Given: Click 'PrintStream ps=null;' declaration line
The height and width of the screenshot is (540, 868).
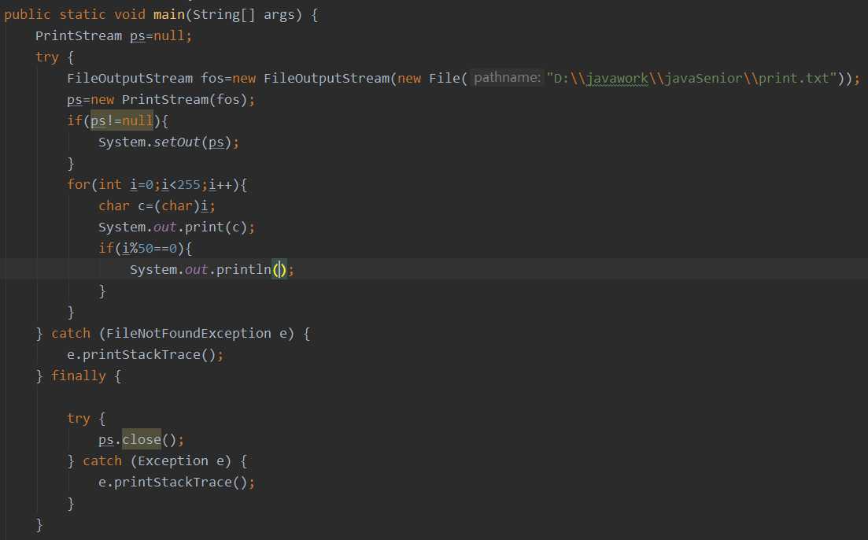Looking at the screenshot, I should [113, 36].
